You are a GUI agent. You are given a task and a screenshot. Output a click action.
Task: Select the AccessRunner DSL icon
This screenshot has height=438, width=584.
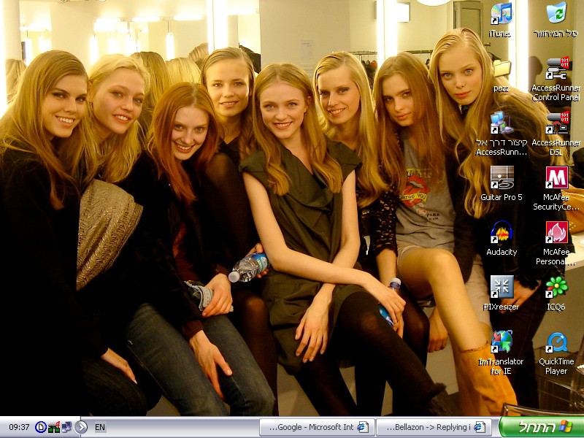(x=556, y=124)
